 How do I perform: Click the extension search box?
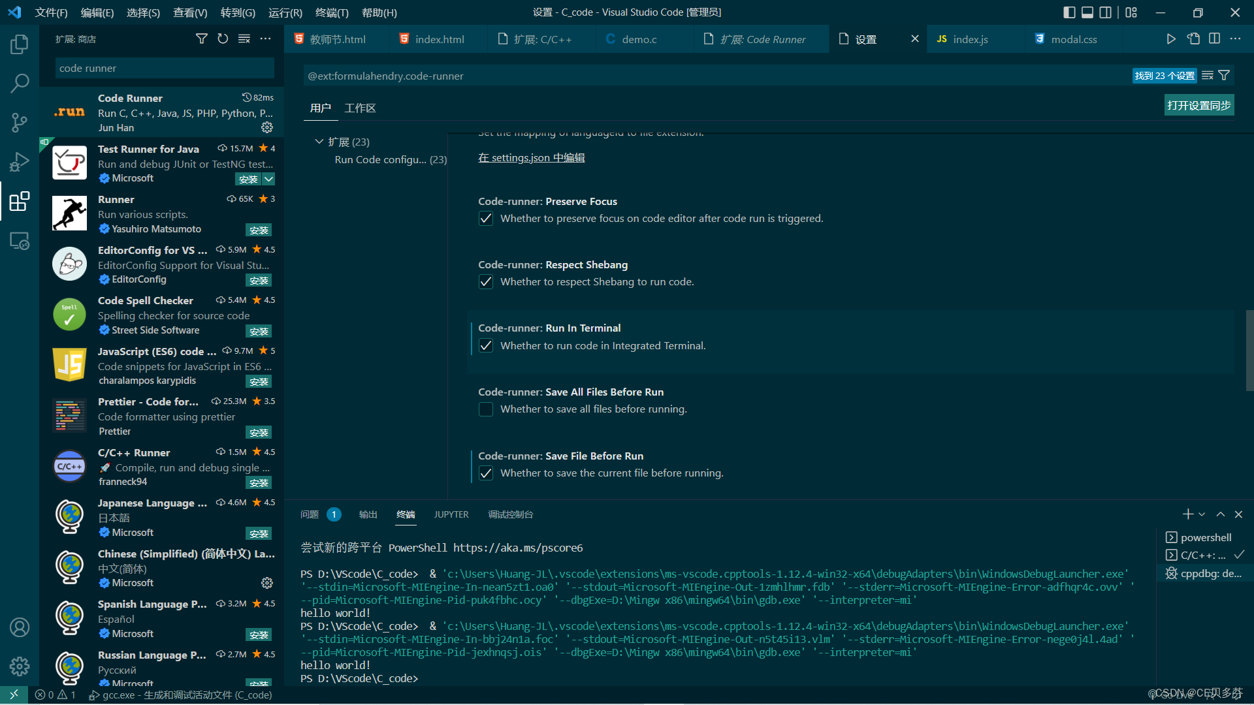(165, 69)
